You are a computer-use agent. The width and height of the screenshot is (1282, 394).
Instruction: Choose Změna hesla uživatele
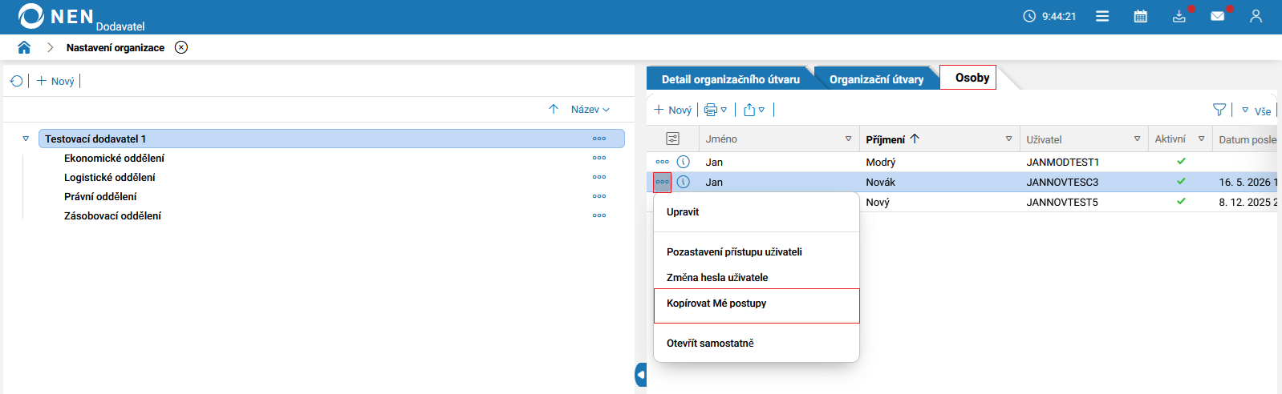pos(757,277)
